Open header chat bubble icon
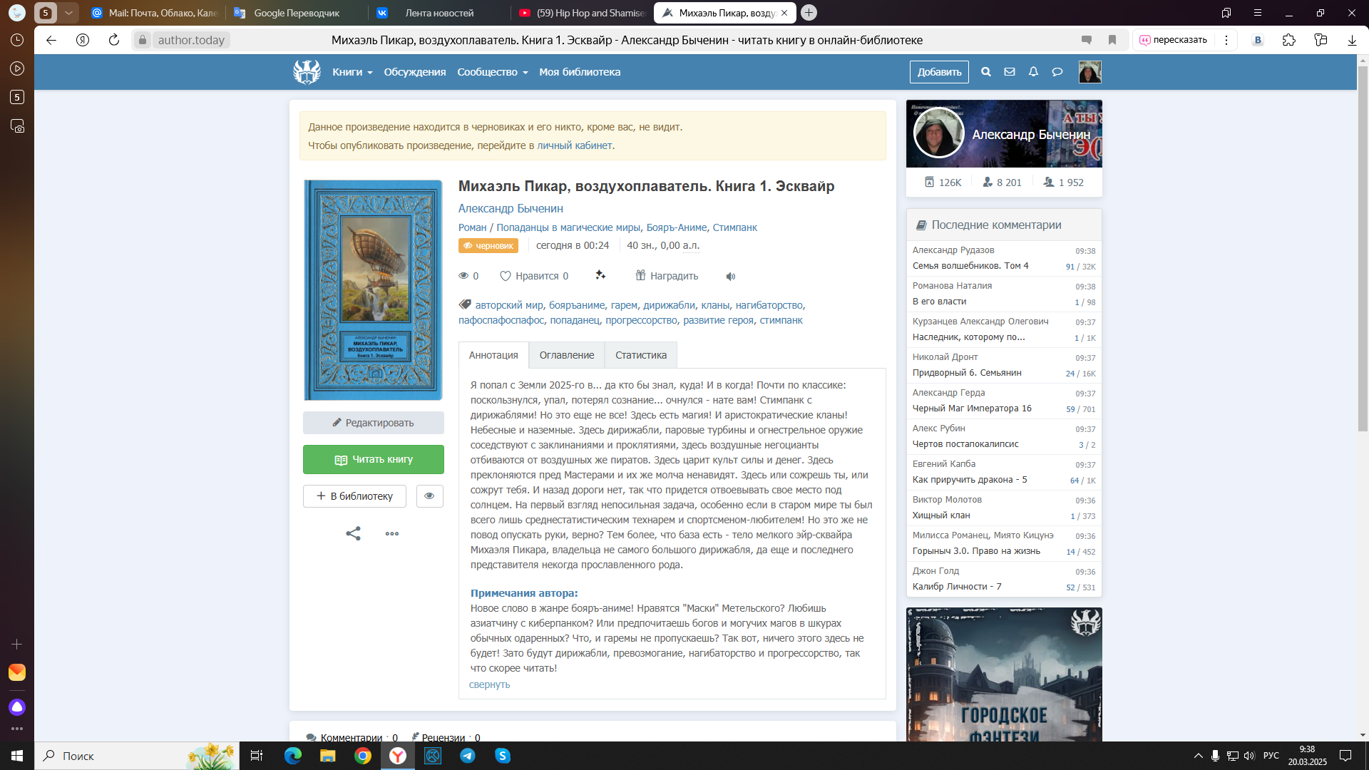Image resolution: width=1369 pixels, height=770 pixels. pos(1057,72)
